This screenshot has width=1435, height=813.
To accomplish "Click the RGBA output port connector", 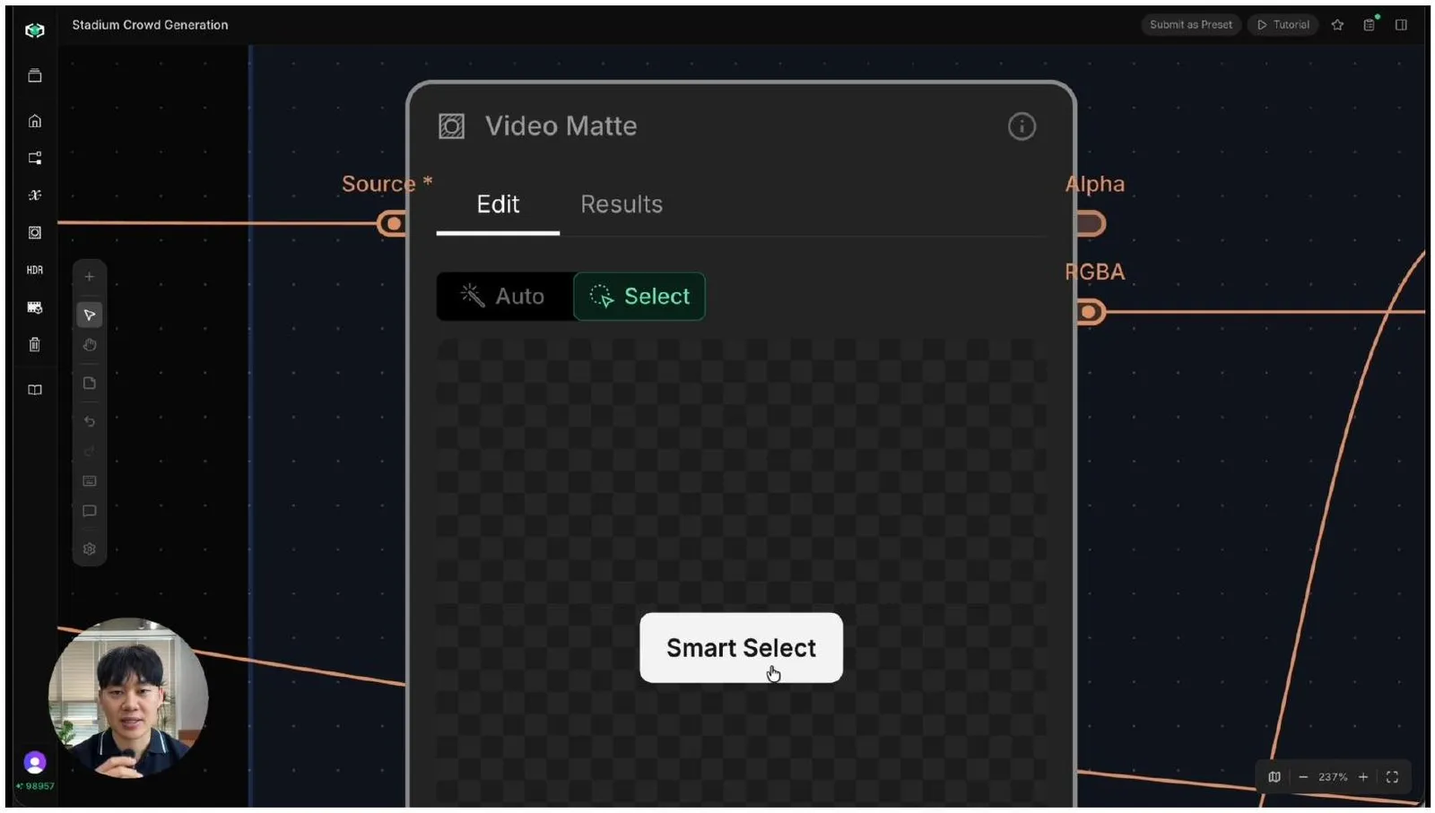I will (1090, 312).
